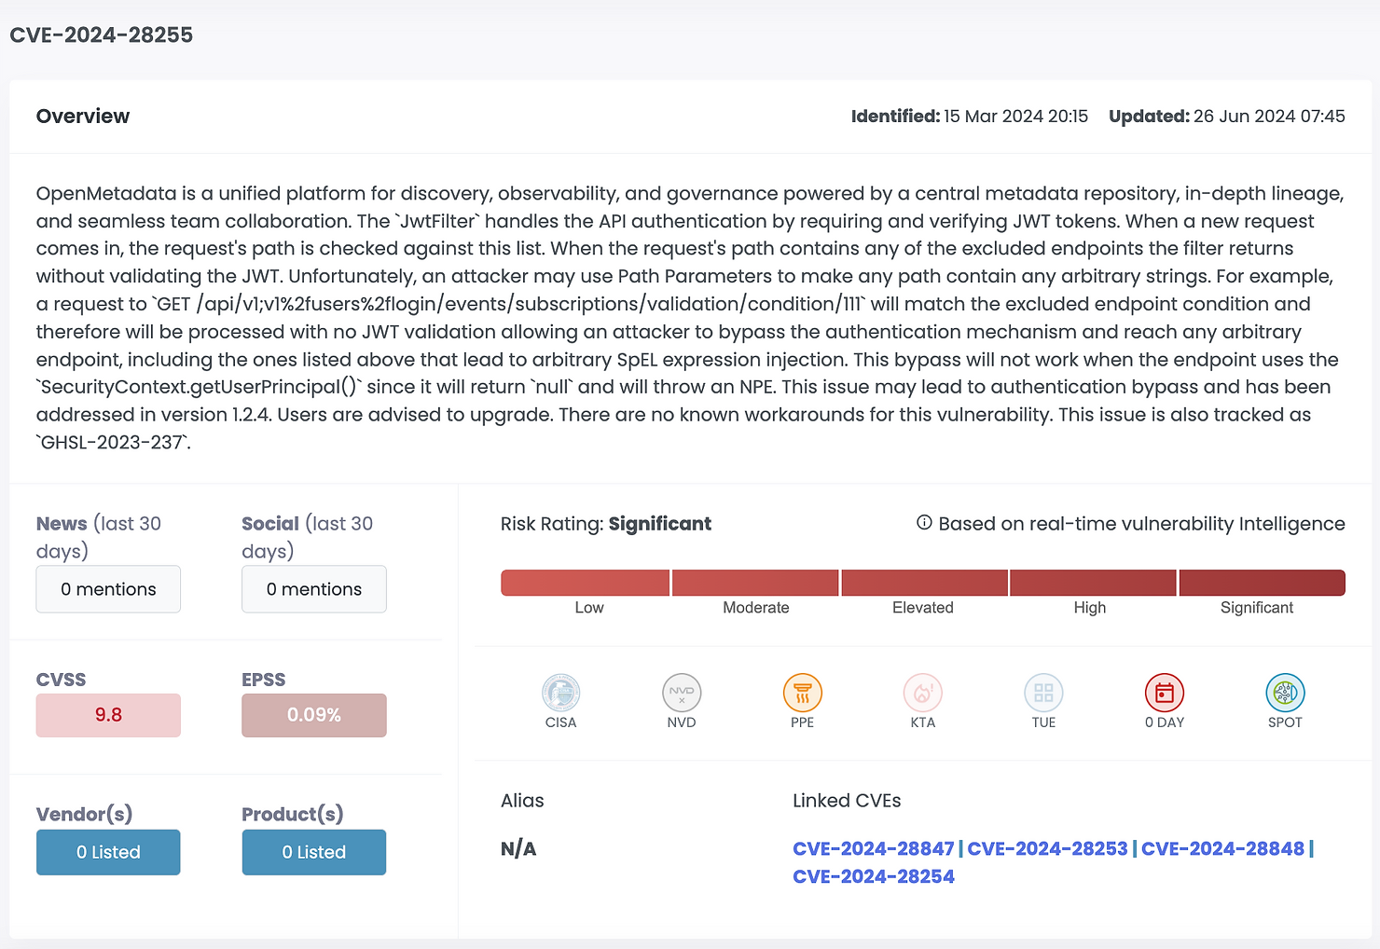The height and width of the screenshot is (949, 1380).
Task: Open linked CVE-2024-28254
Action: [873, 876]
